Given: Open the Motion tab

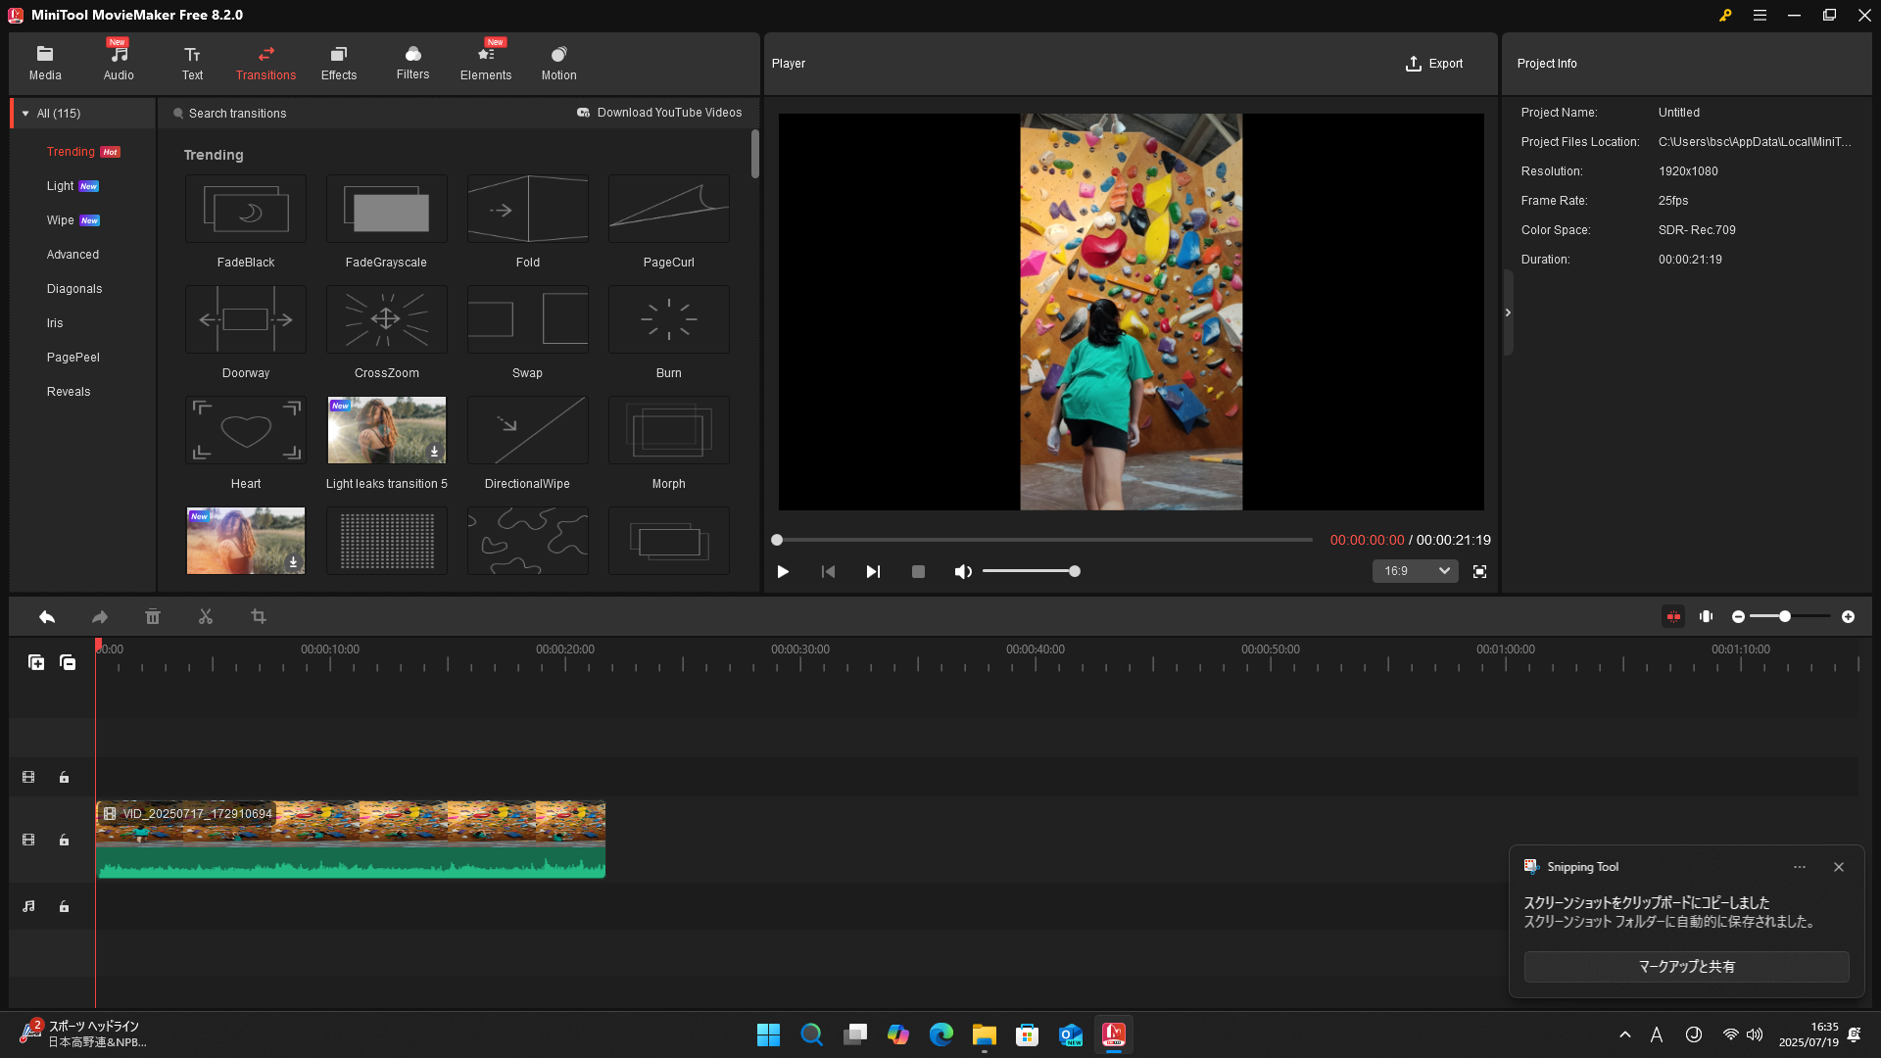Looking at the screenshot, I should pyautogui.click(x=558, y=63).
